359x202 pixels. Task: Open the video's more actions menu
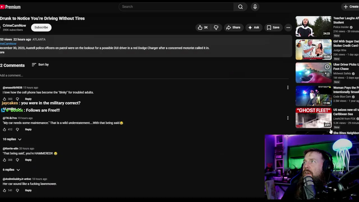click(288, 27)
